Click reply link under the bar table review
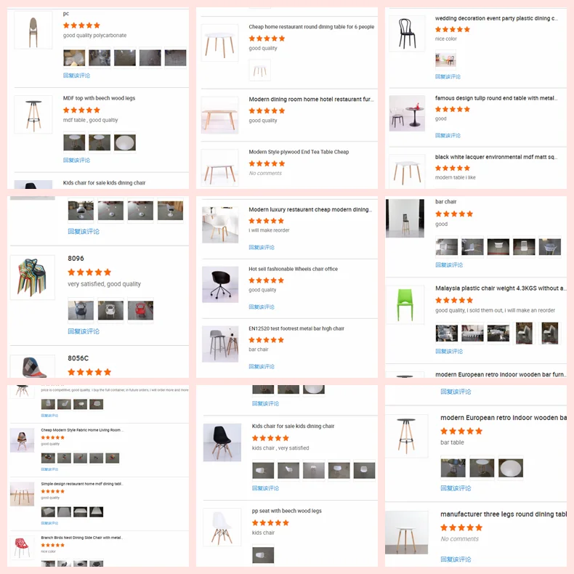 [x=456, y=488]
